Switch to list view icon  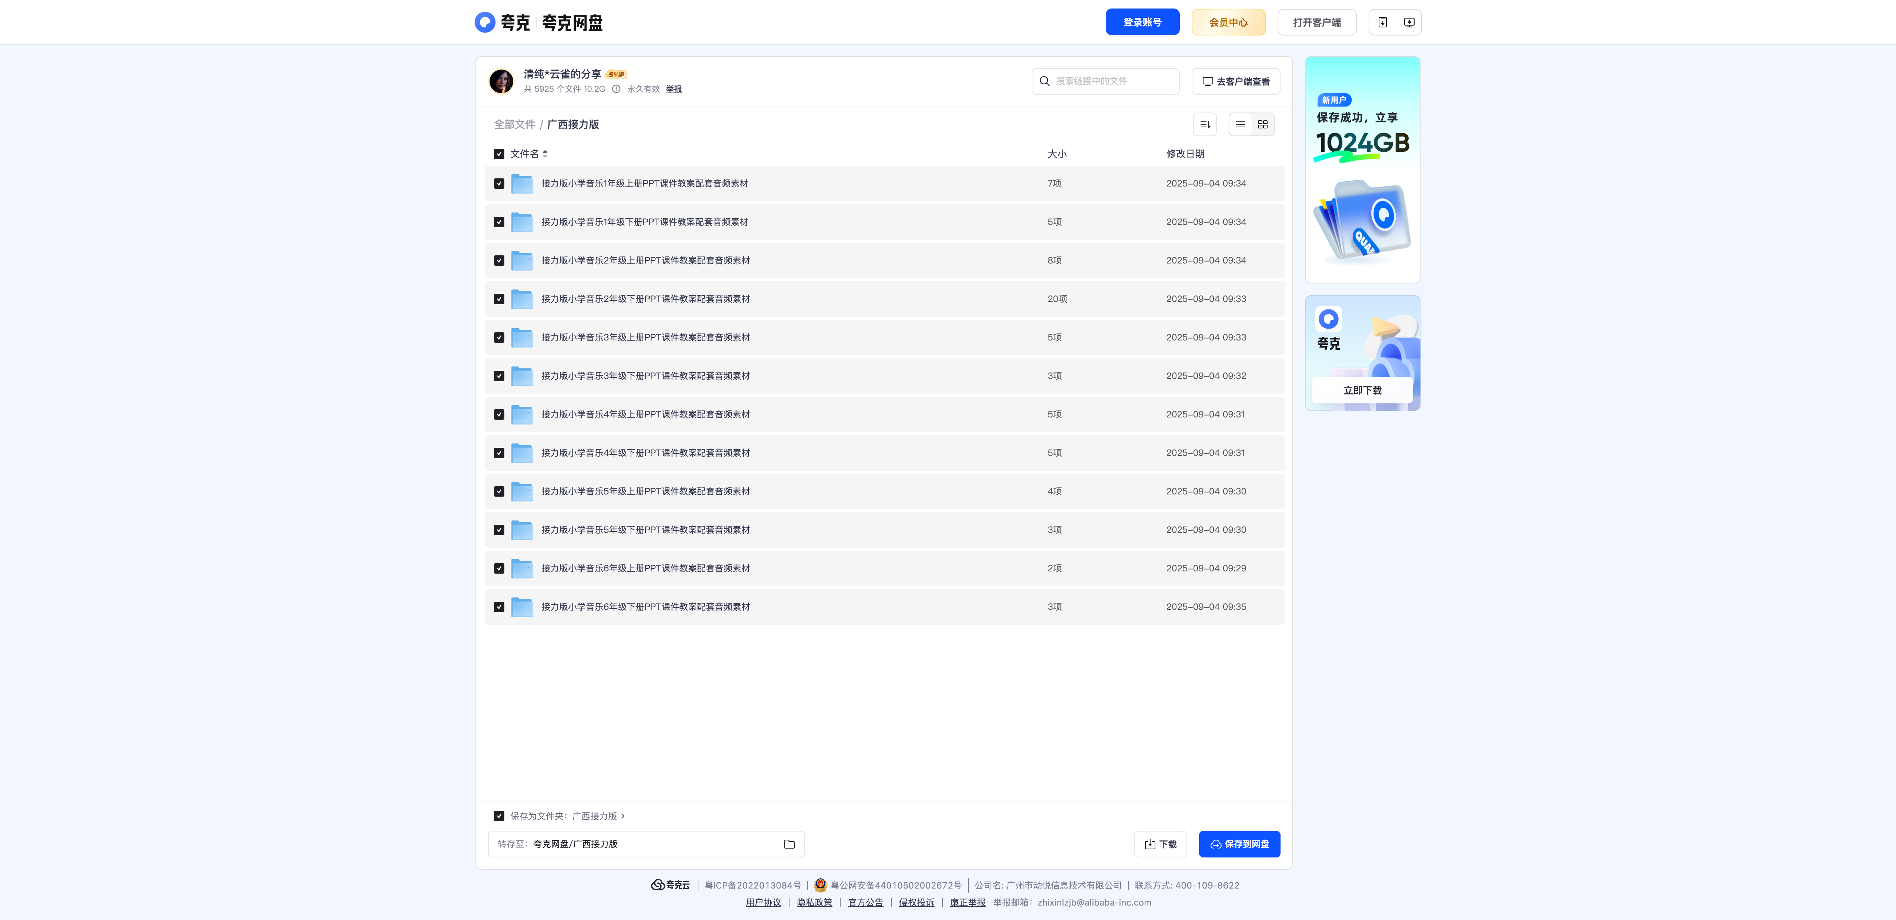click(1240, 124)
